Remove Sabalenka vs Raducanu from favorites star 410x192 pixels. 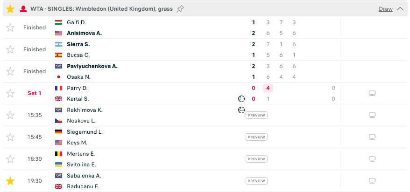[x=10, y=181]
